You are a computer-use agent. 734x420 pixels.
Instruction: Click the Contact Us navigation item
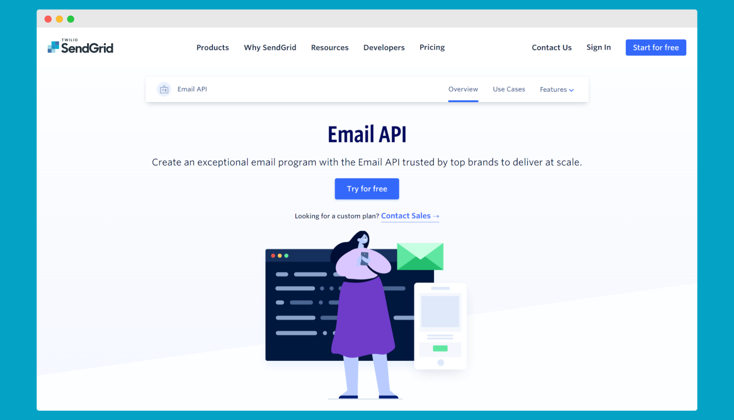point(552,47)
